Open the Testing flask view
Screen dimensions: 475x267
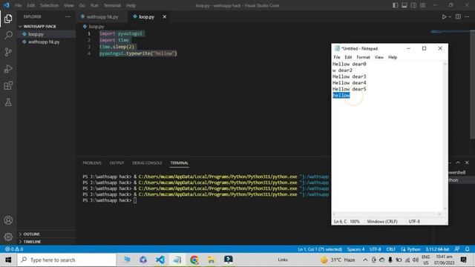click(8, 102)
